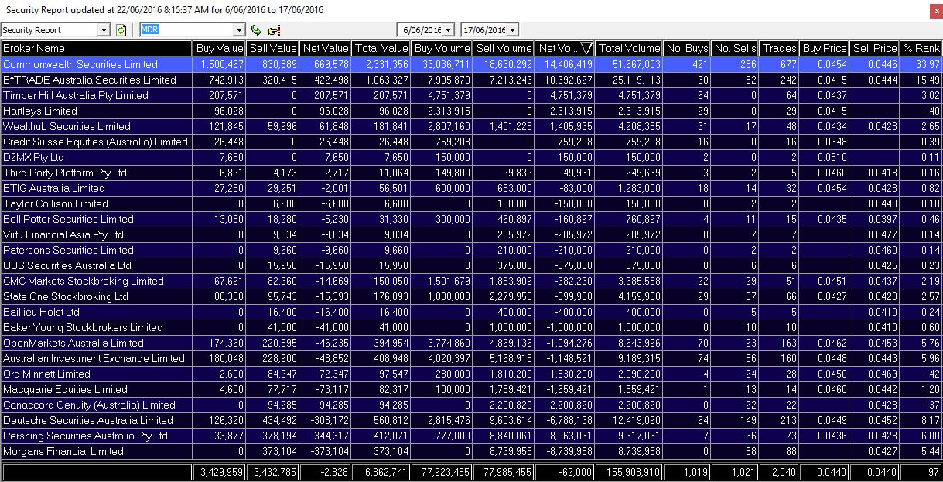This screenshot has width=943, height=482.
Task: Select Baillieu Holst Ltd row
Action: click(471, 312)
